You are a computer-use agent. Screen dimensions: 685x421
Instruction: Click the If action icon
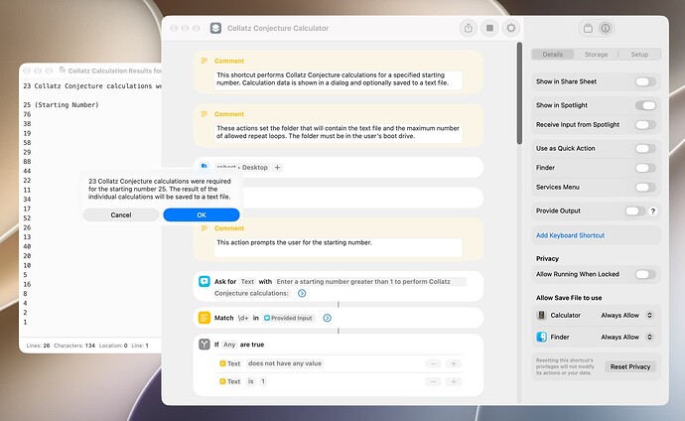click(x=205, y=345)
